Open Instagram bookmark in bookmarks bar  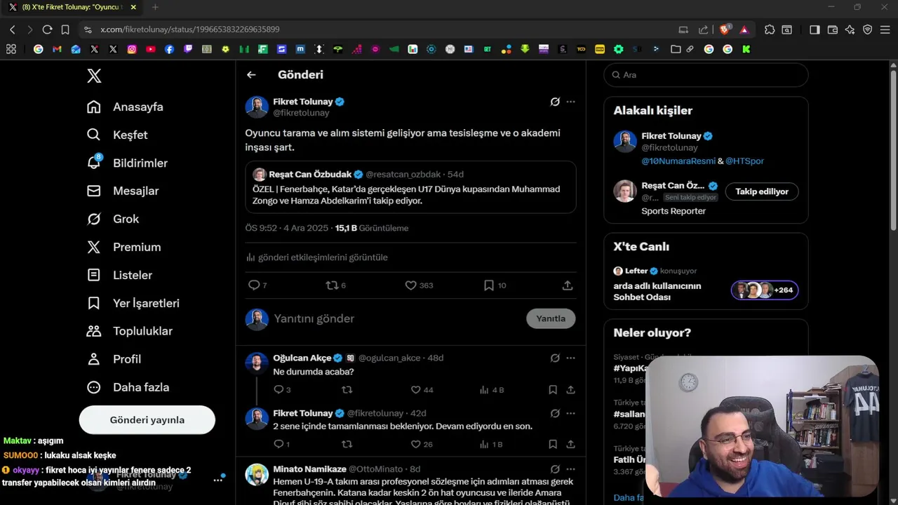click(x=132, y=49)
